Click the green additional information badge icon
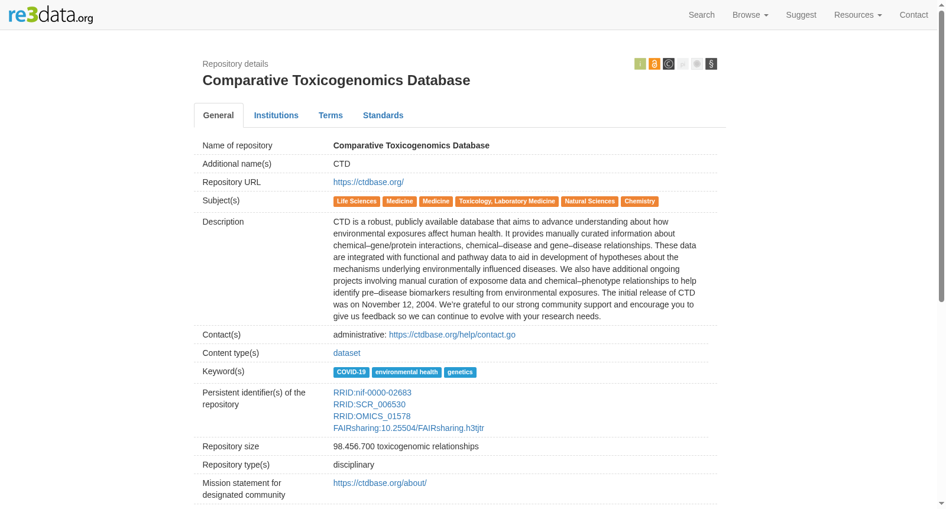This screenshot has height=509, width=946. (x=640, y=64)
